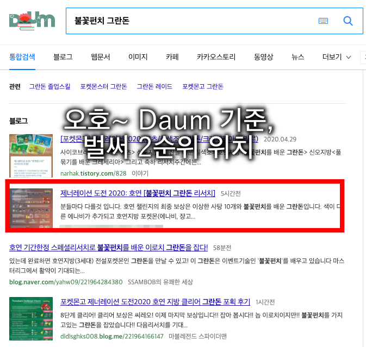
Task: Open dldlsghks008.blog.me URL link
Action: pos(112,336)
